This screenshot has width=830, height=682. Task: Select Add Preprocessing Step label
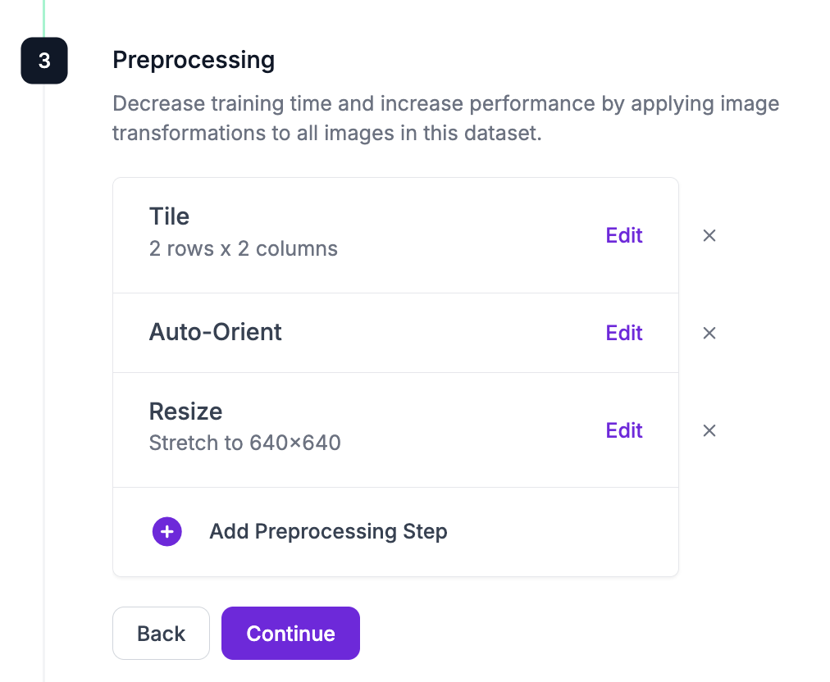tap(328, 531)
